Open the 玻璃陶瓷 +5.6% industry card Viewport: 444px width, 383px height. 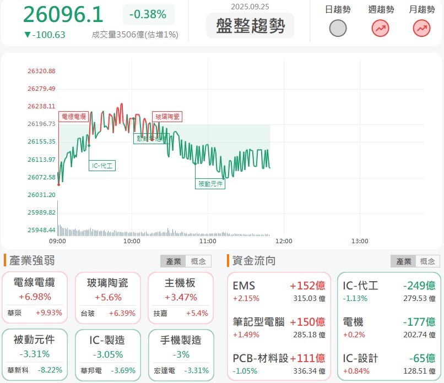click(108, 298)
